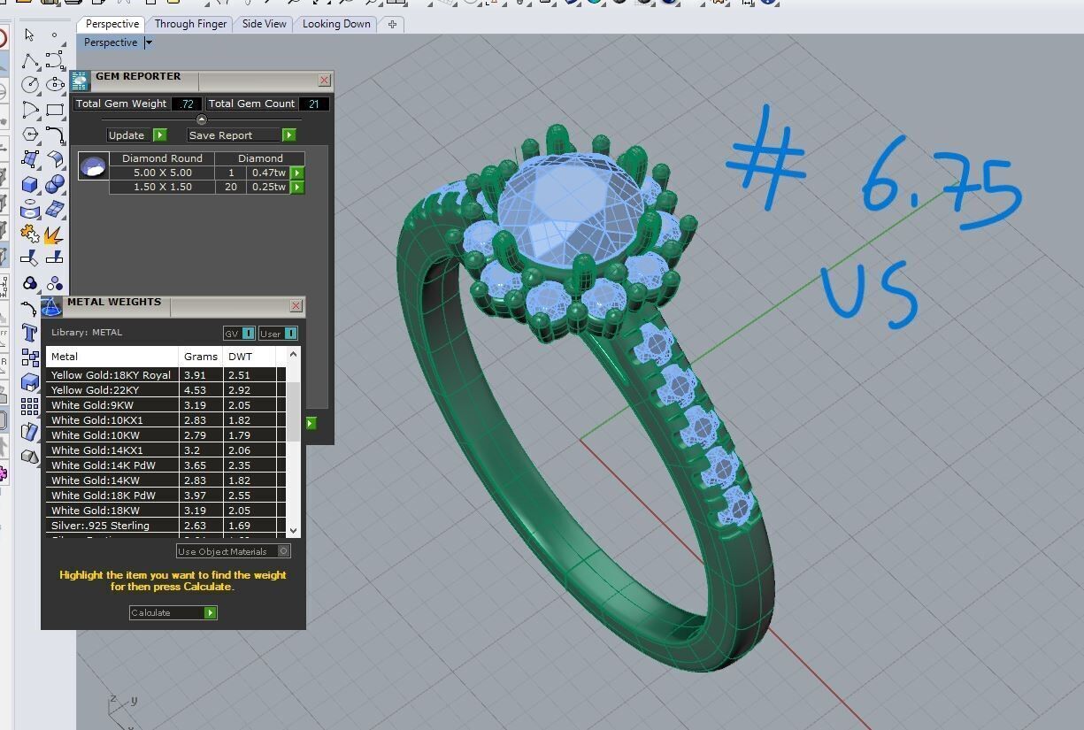1084x730 pixels.
Task: Select the Mesh from surface tool
Action: pos(55,210)
